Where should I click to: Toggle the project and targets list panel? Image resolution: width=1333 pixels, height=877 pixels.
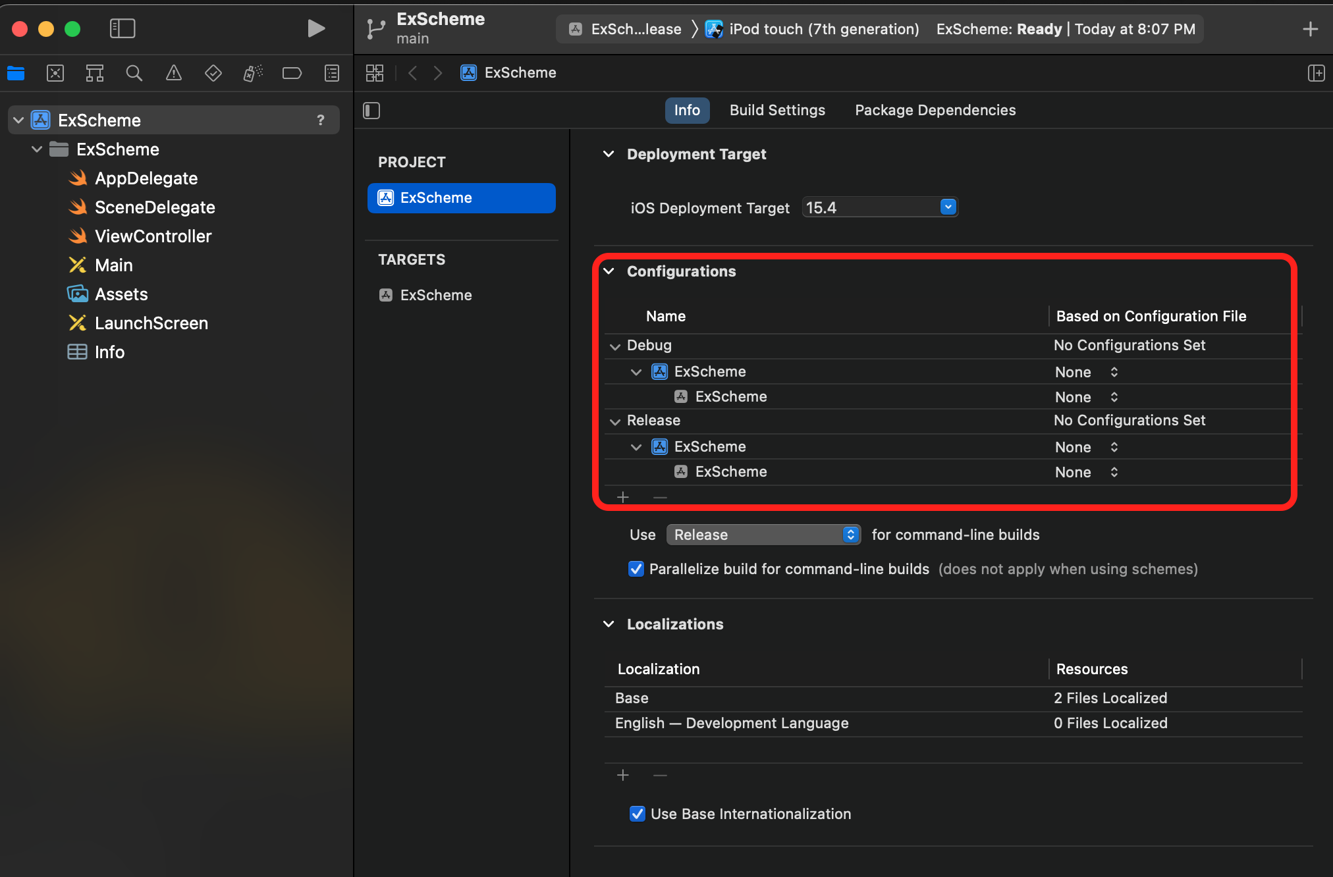371,111
